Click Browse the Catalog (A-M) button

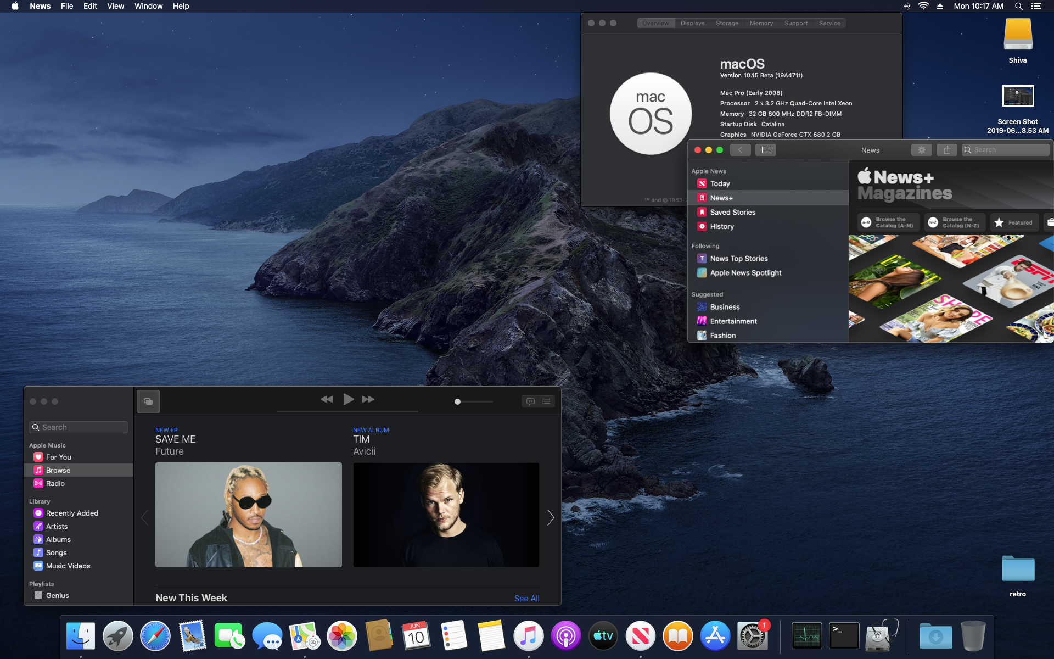pos(888,222)
